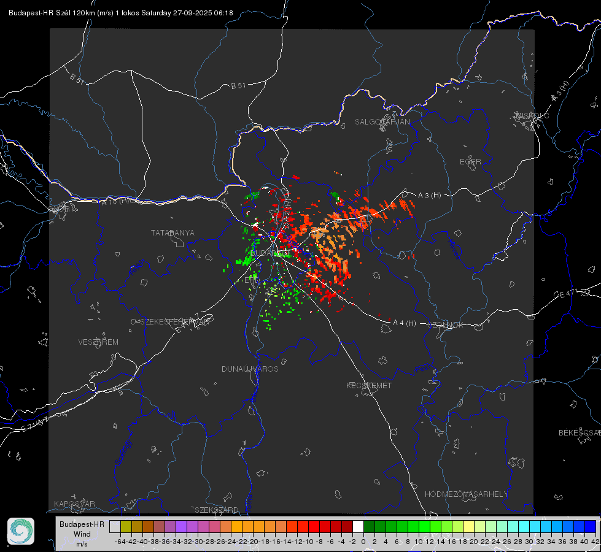Viewport: 601px width, 552px height.
Task: Click the ÉRD town label
Action: point(252,280)
